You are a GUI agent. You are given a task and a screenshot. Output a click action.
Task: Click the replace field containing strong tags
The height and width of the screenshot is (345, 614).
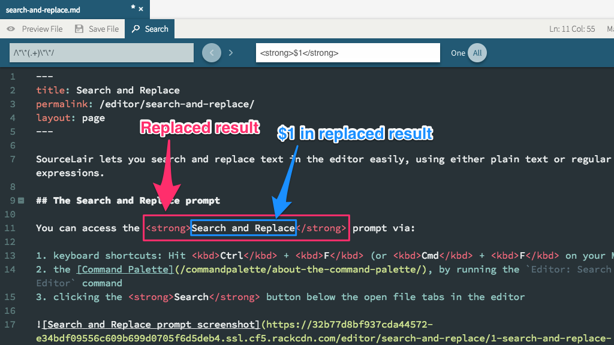[x=348, y=53]
